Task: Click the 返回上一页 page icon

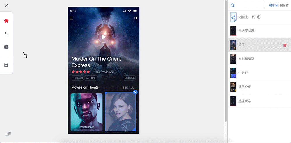Action: tap(233, 17)
